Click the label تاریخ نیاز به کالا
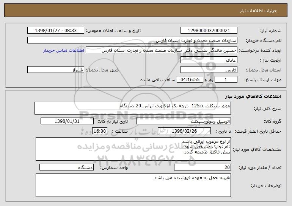The height and width of the screenshot is (206, 292). point(113,121)
